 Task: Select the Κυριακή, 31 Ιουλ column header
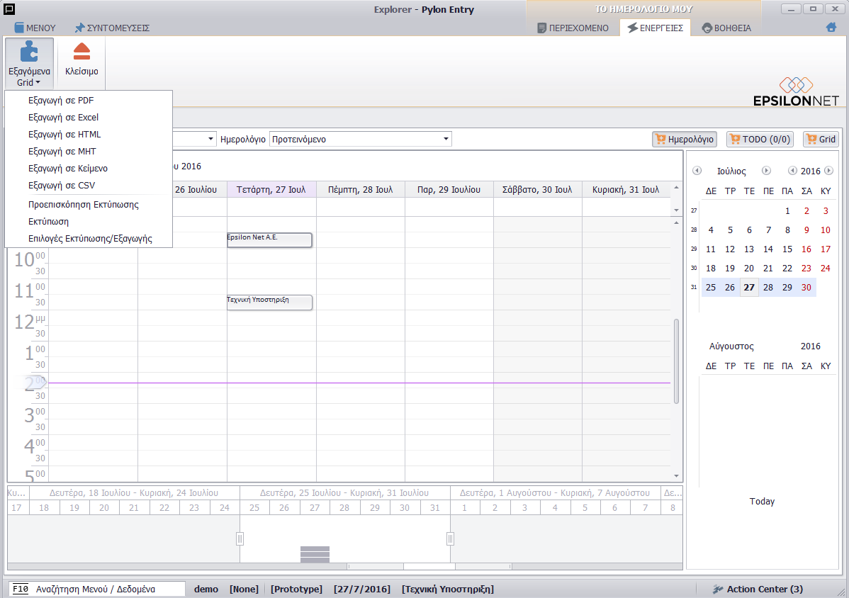point(626,189)
